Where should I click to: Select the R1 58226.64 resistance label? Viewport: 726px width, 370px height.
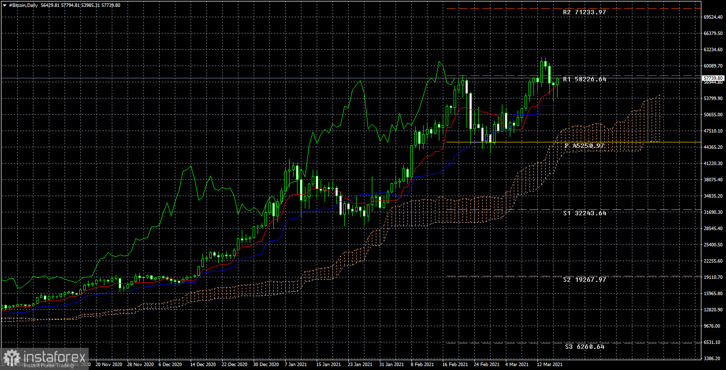[585, 79]
